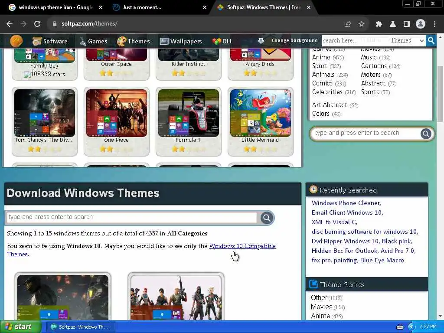Open 'Movies' genre under Theme Genres
This screenshot has width=444, height=333.
coord(321,307)
